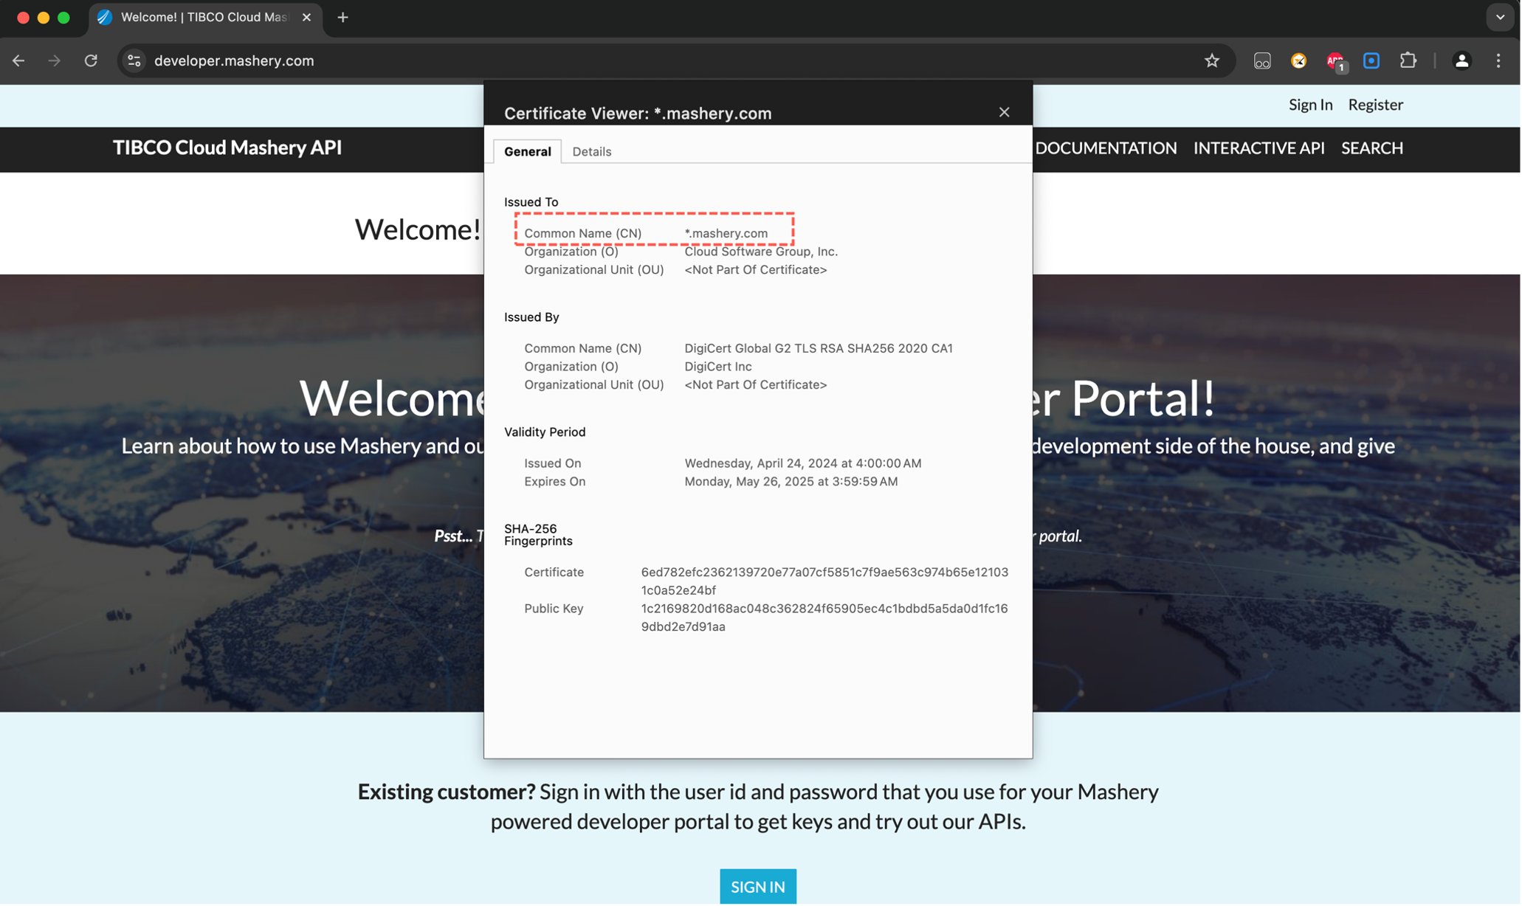Select DigiCert Global G2 TLS RSA issuer name
1522x906 pixels.
tap(819, 349)
